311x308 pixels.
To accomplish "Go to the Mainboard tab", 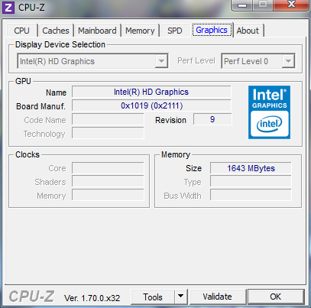I will (97, 31).
